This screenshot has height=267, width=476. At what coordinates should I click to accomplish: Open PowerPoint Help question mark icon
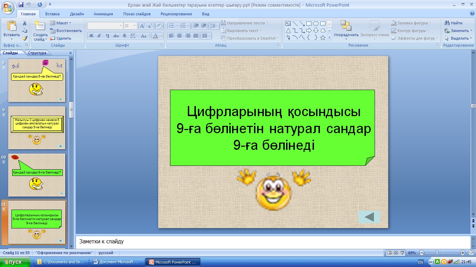472,14
